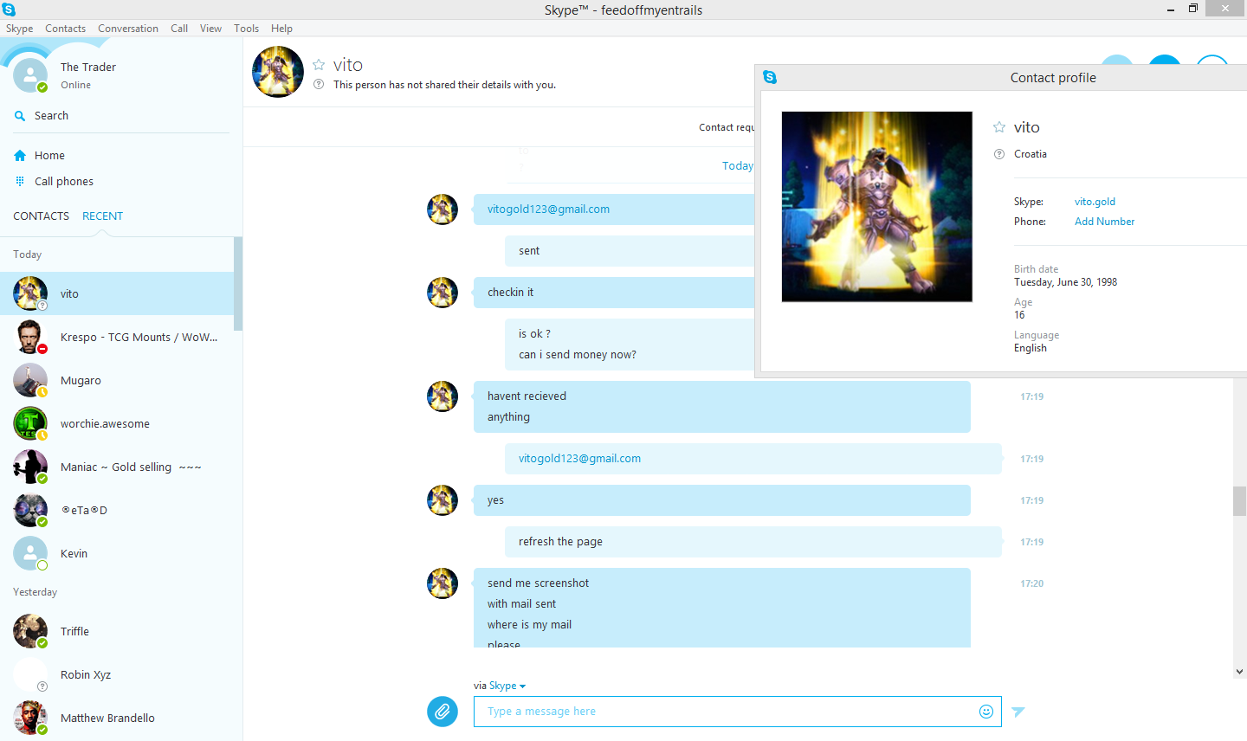
Task: Click the large profile picture in Contact profile
Action: click(877, 207)
